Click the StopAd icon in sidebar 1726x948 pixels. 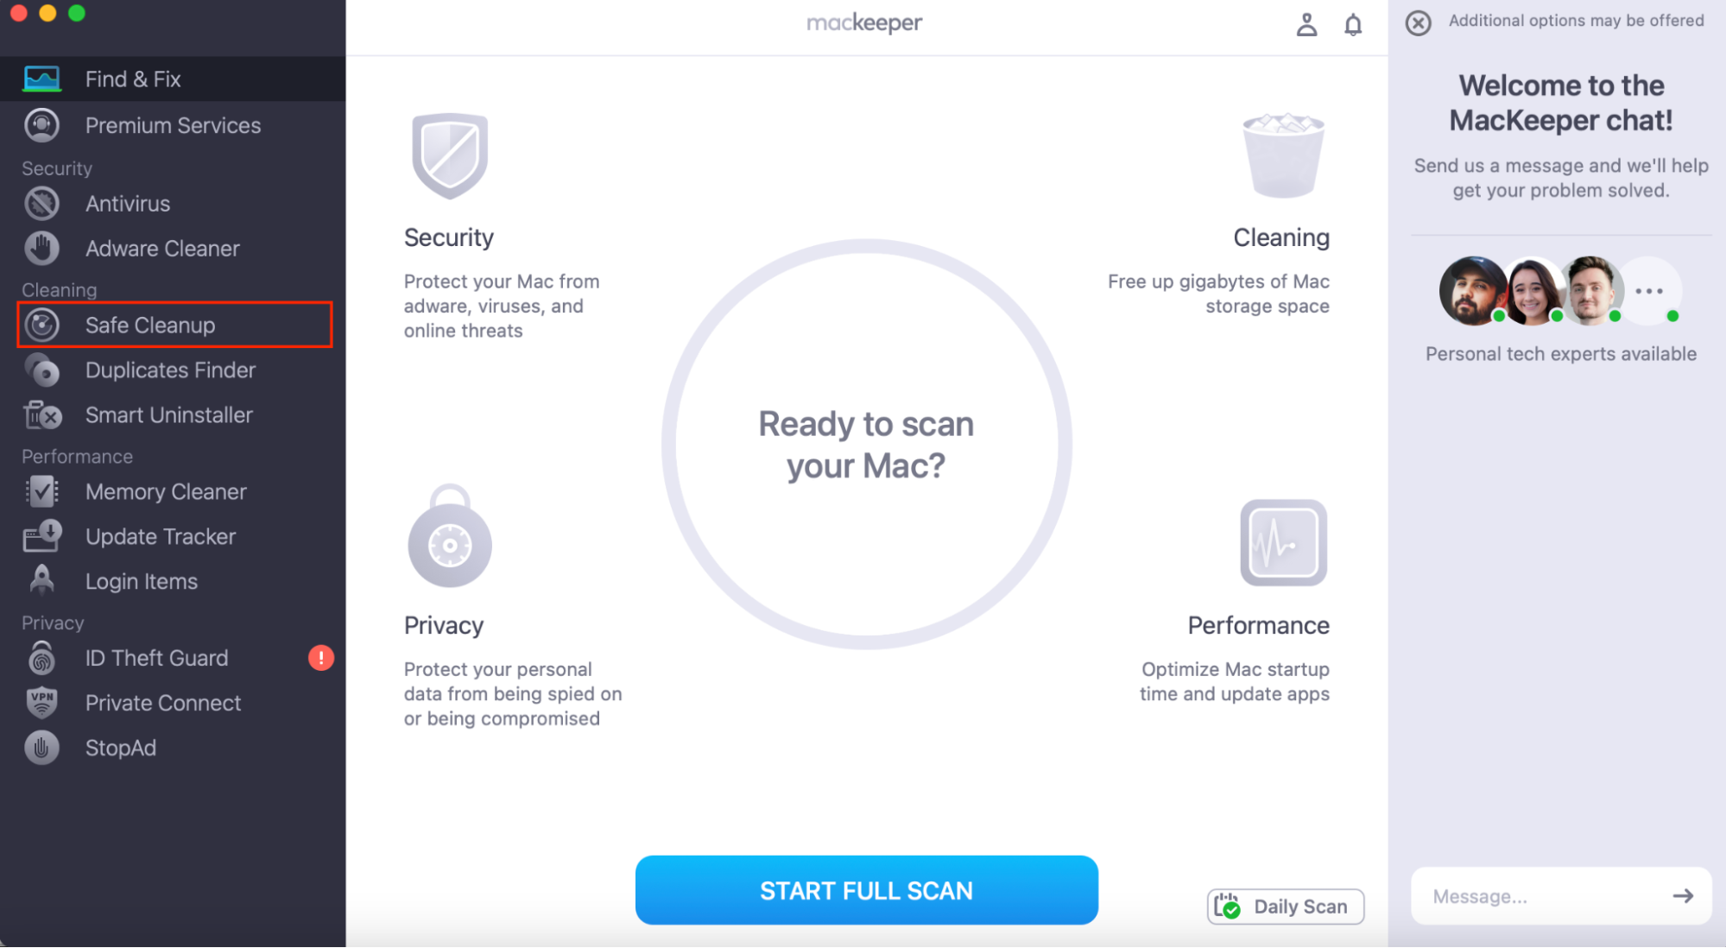[x=41, y=747]
